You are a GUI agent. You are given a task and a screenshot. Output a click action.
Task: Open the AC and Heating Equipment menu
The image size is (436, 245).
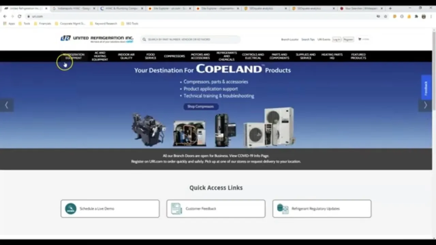pos(100,56)
